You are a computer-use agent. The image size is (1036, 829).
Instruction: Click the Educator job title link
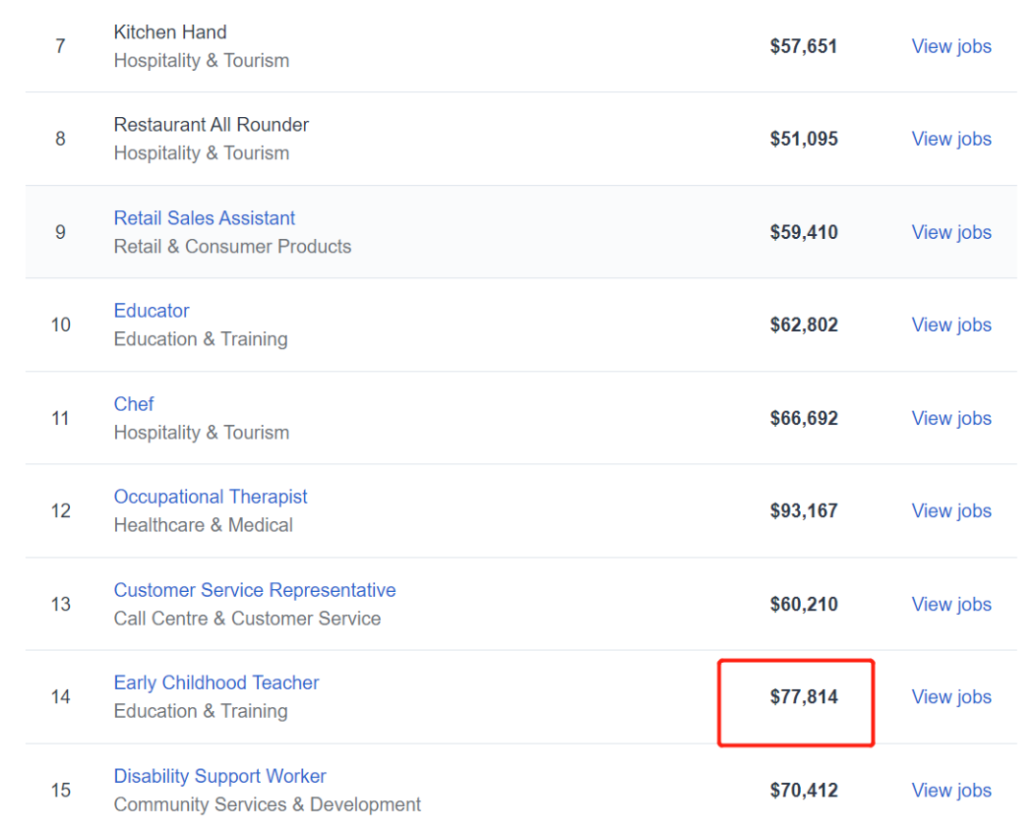click(152, 311)
